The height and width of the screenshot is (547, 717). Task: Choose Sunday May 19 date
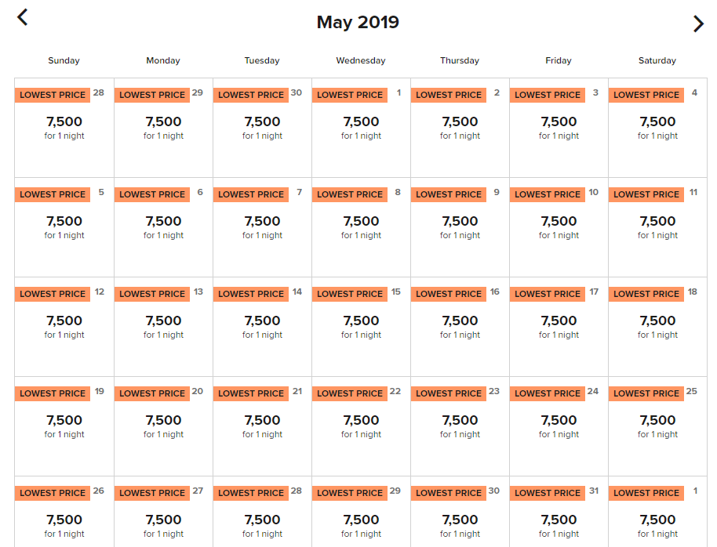(x=64, y=426)
